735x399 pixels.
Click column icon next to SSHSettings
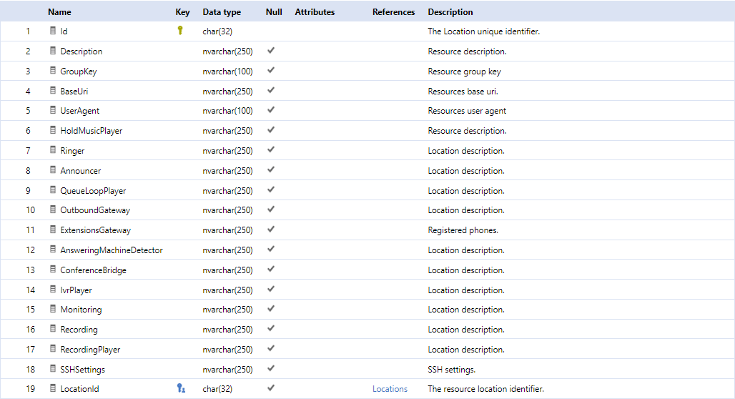coord(54,369)
